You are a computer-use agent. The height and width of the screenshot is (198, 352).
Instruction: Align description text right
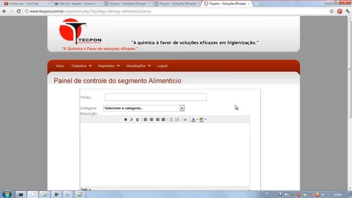(157, 120)
